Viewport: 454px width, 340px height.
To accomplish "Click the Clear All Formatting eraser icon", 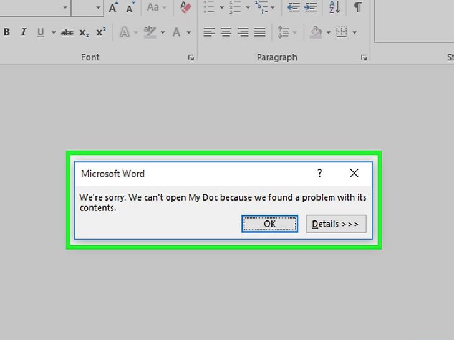I will (x=185, y=7).
